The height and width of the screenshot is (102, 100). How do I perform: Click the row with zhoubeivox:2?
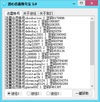click(35, 18)
